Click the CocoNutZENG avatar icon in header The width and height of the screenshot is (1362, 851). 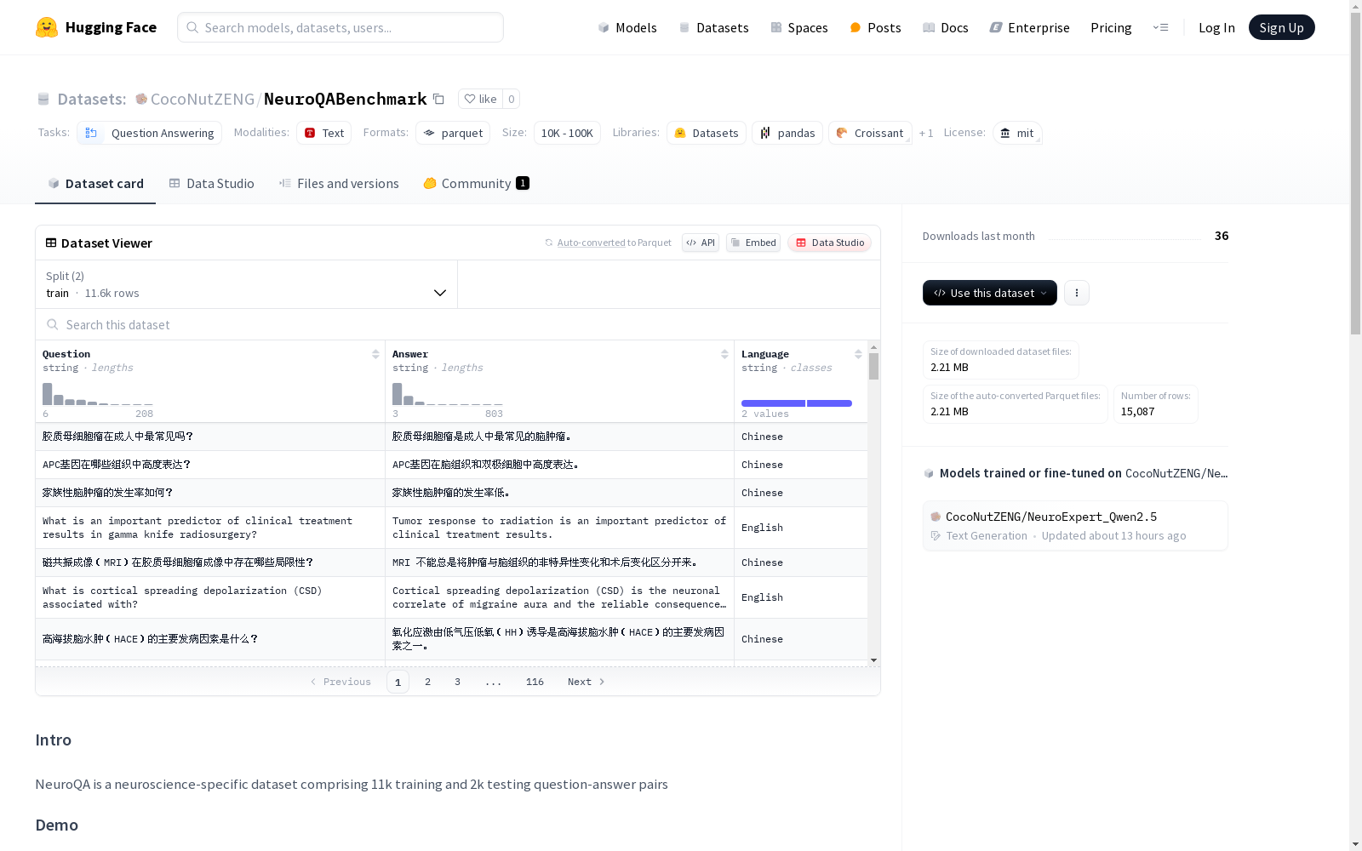[141, 99]
